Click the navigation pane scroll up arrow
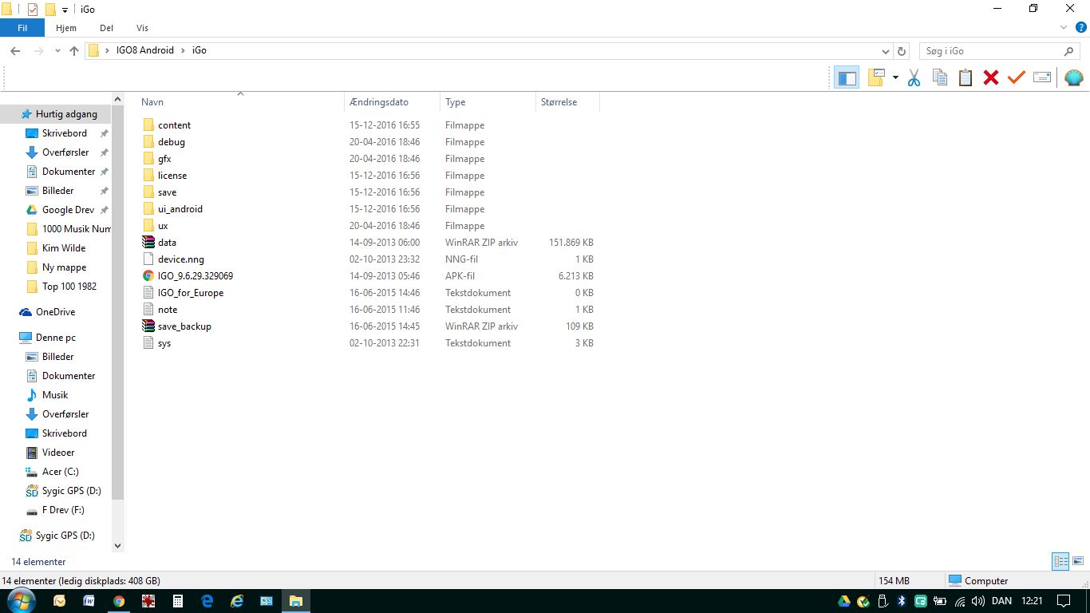 pyautogui.click(x=118, y=100)
